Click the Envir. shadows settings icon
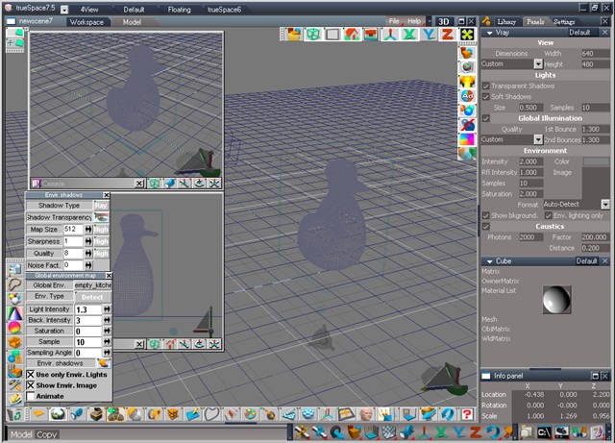Viewport: 615px width, 443px height. click(x=103, y=364)
